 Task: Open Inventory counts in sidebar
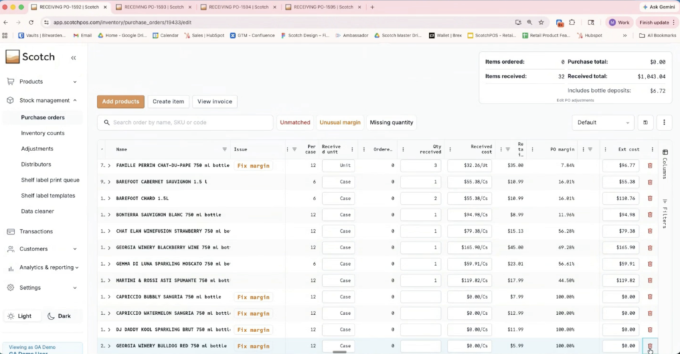click(42, 133)
